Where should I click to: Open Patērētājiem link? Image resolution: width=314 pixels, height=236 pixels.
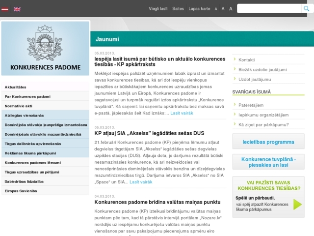(251, 105)
